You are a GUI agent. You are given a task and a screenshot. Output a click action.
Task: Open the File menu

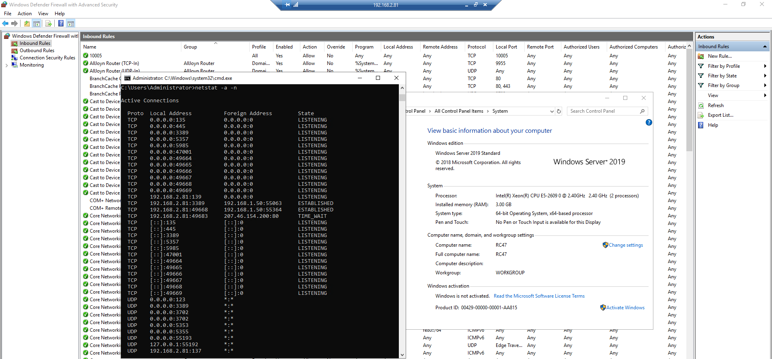click(8, 14)
